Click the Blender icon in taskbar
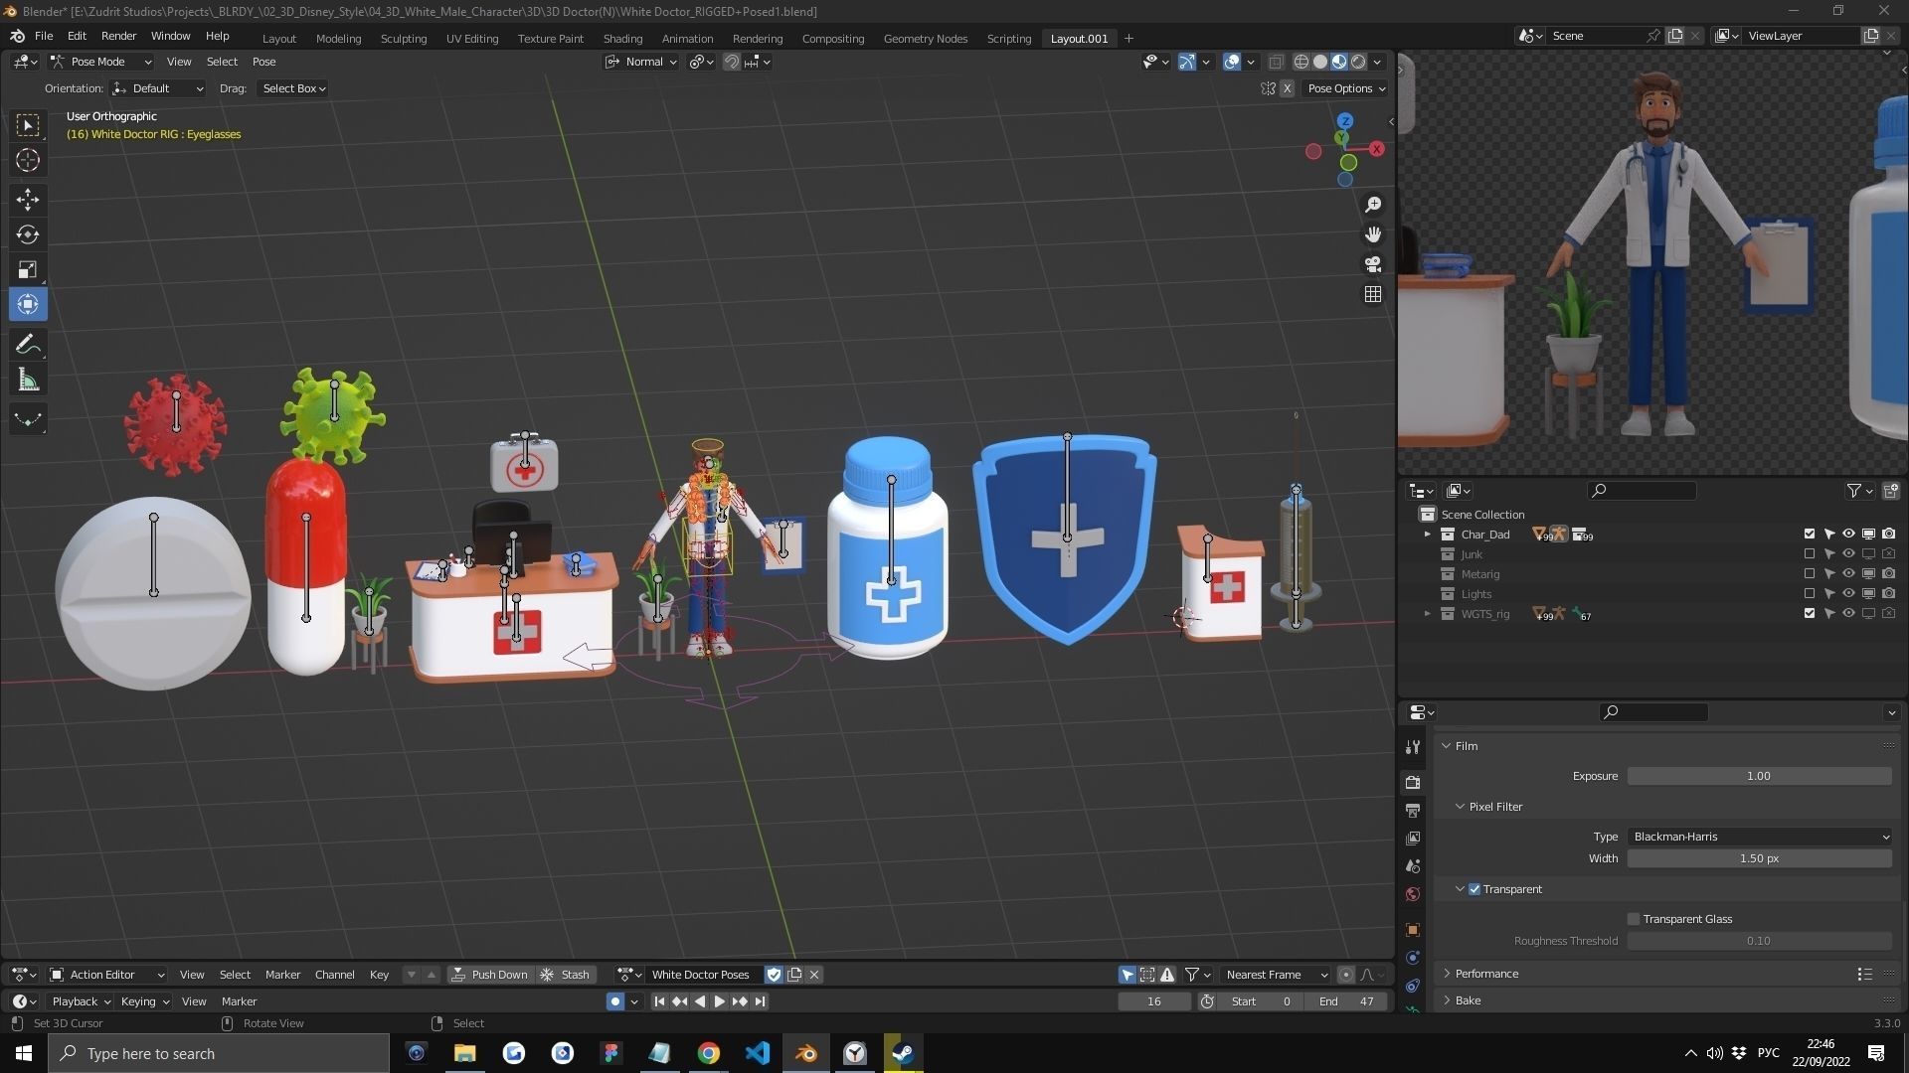Image resolution: width=1909 pixels, height=1073 pixels. click(806, 1053)
